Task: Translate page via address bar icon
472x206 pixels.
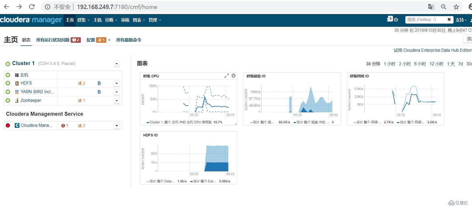Action: [431, 7]
